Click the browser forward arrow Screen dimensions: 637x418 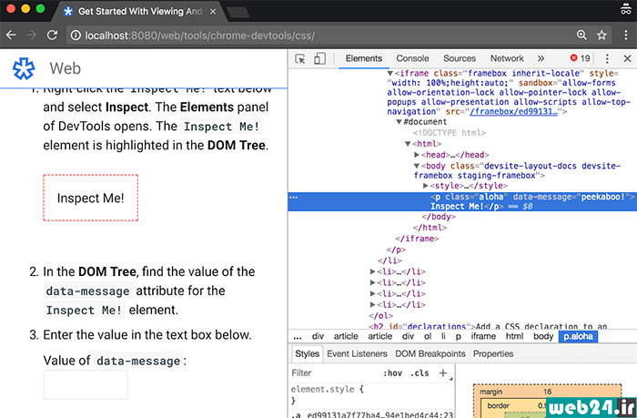[31, 36]
